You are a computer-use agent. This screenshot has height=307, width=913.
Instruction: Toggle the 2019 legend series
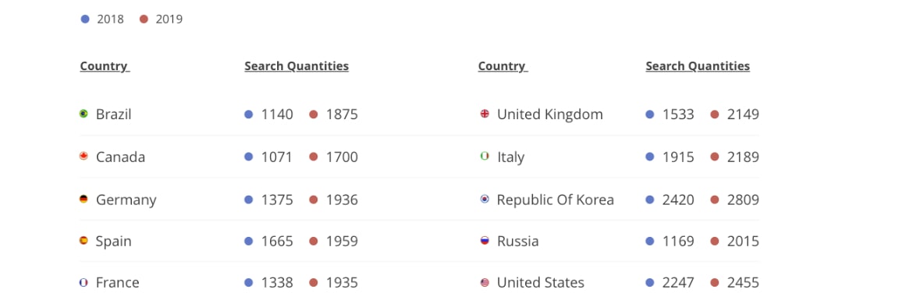(162, 19)
